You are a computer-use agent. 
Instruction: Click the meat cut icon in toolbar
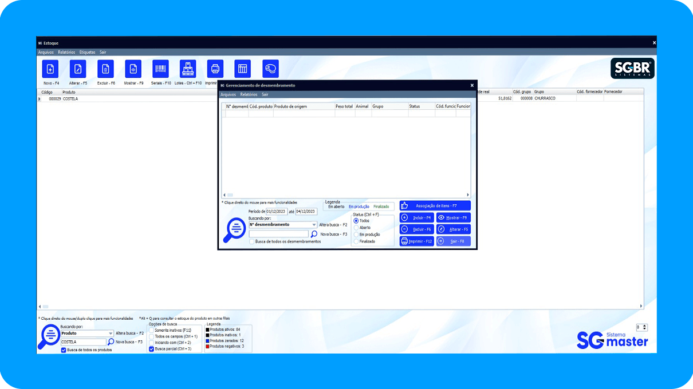270,69
